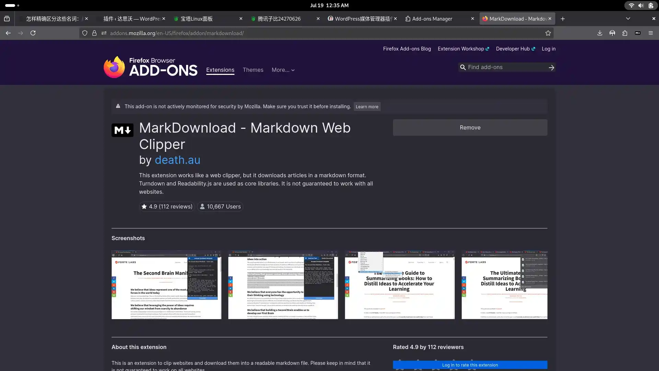Open the third screenshot with context menu
The image size is (659, 371).
[x=400, y=285]
